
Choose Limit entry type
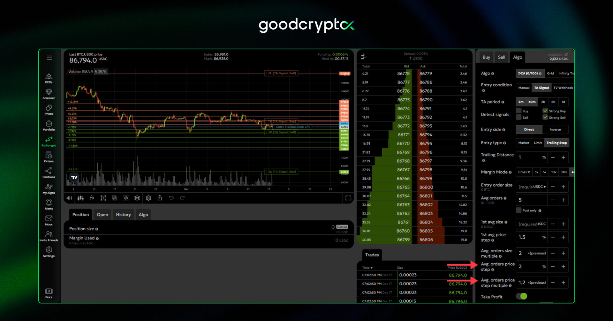point(538,143)
